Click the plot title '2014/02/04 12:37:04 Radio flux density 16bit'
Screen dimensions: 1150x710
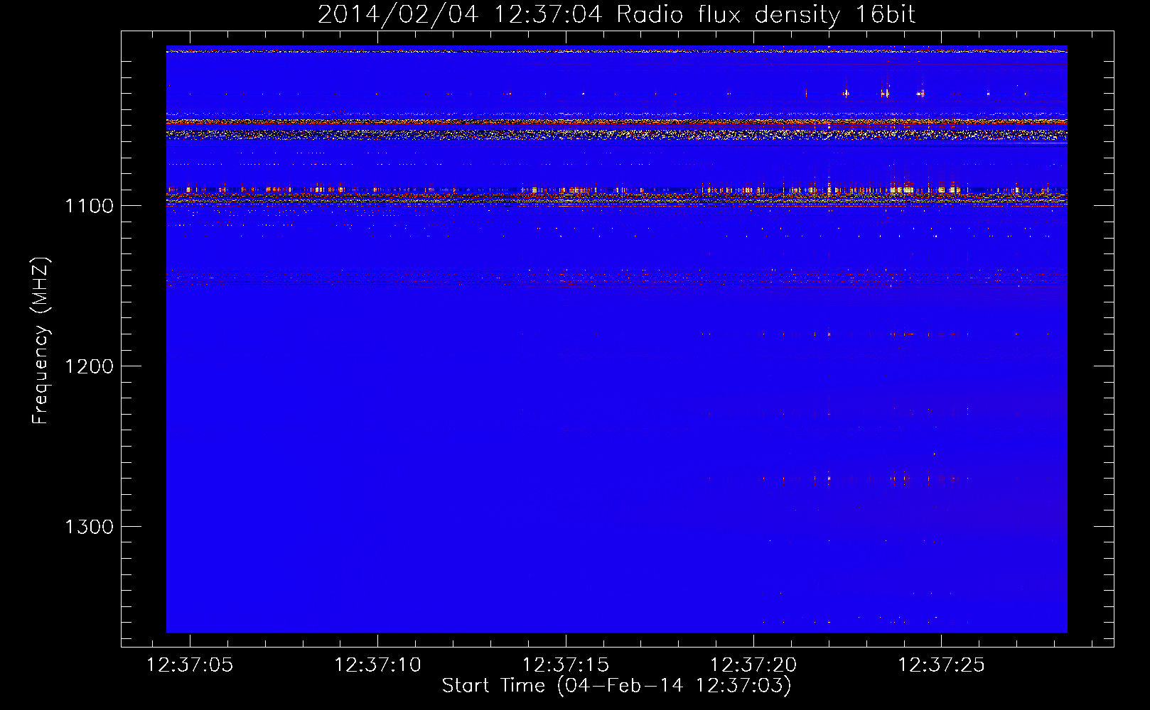pyautogui.click(x=616, y=14)
